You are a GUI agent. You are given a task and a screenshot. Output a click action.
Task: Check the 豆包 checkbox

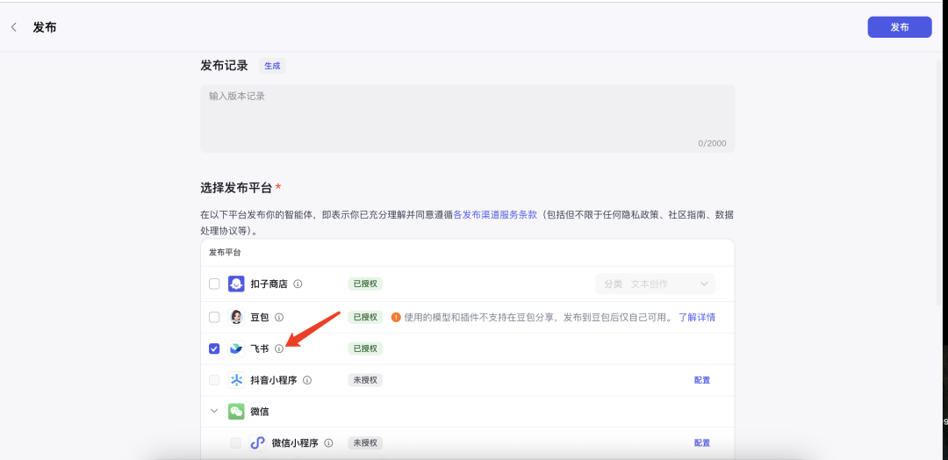pyautogui.click(x=214, y=317)
